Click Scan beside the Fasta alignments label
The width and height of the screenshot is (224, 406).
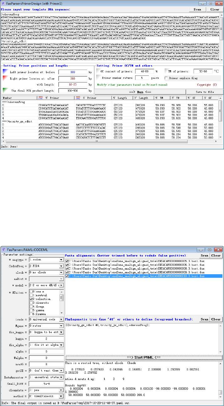204,255
